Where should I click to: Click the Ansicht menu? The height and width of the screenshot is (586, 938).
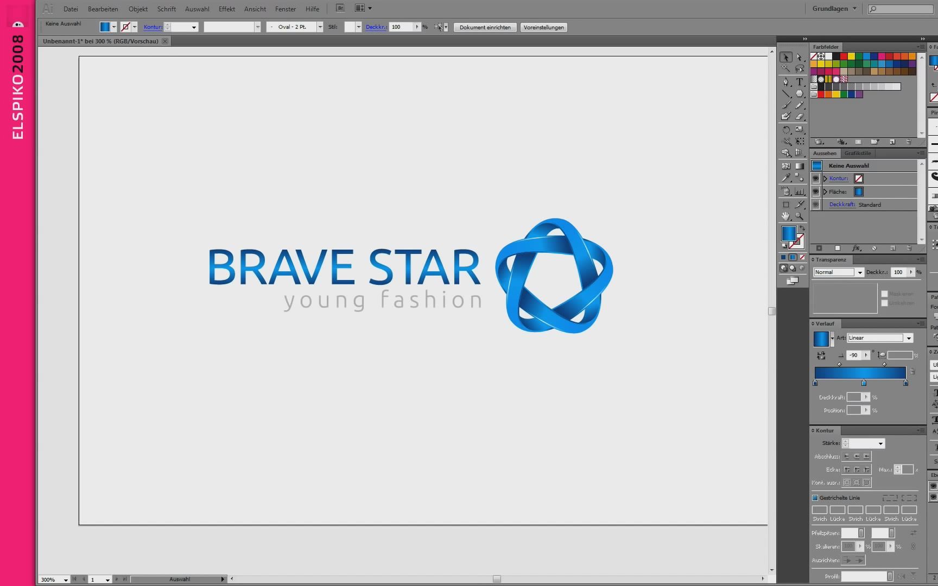click(x=255, y=9)
